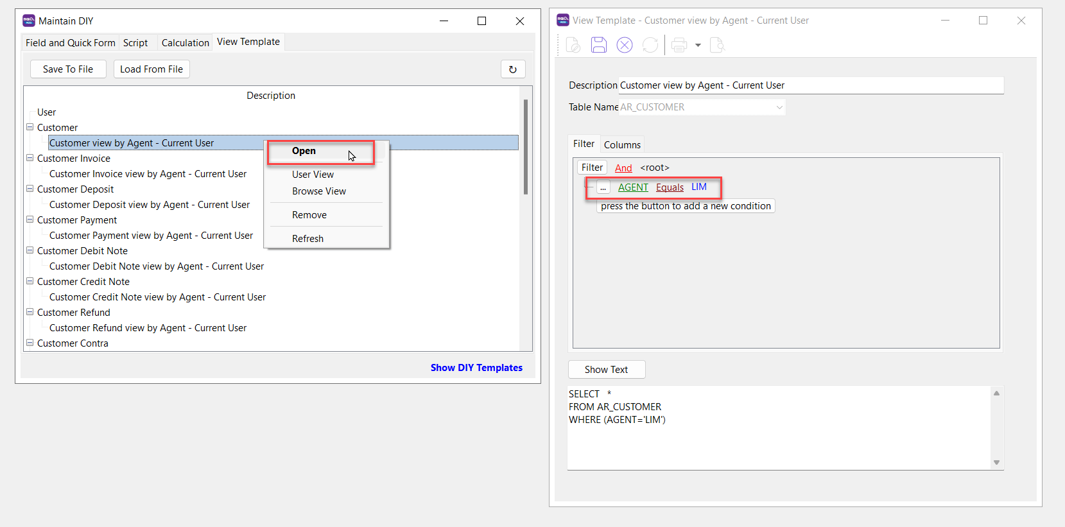
Task: Click the Filter button in filter builder
Action: [x=592, y=168]
